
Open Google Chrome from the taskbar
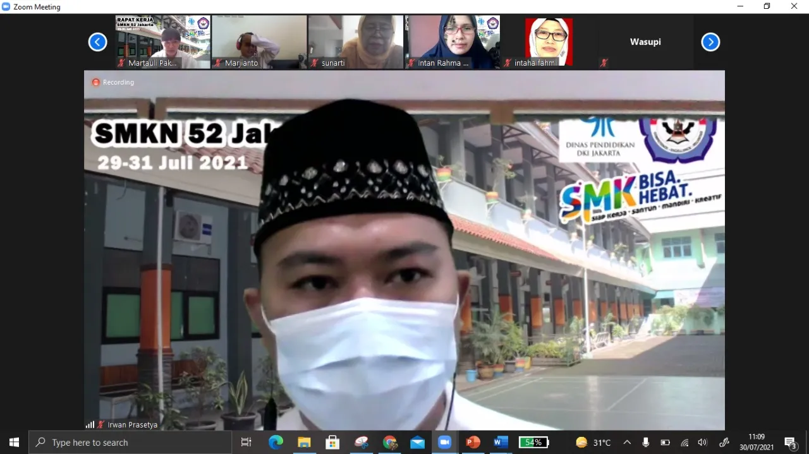pos(389,443)
